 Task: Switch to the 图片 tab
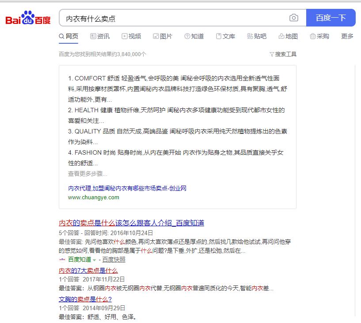[163, 36]
